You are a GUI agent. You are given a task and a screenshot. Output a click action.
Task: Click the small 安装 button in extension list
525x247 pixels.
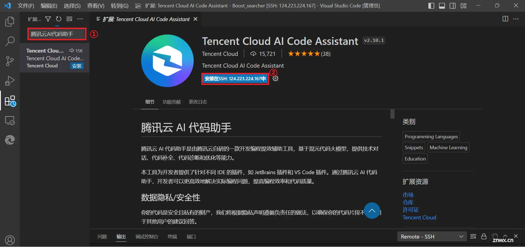[x=77, y=66]
